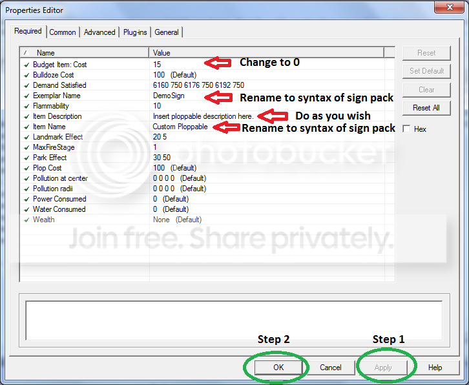Viewport: 469px width, 385px height.
Task: Open Help for the Properties Editor
Action: pos(435,368)
